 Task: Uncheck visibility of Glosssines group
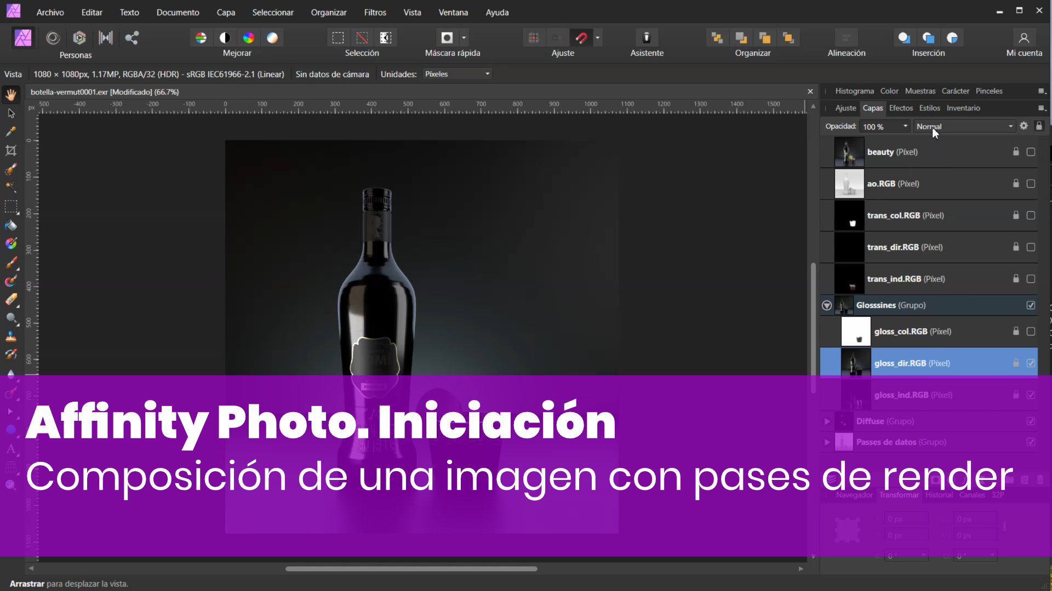pyautogui.click(x=1031, y=305)
